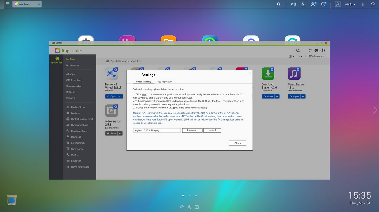Expand Video Station options arrow
This screenshot has height=212, width=379.
click(x=120, y=134)
